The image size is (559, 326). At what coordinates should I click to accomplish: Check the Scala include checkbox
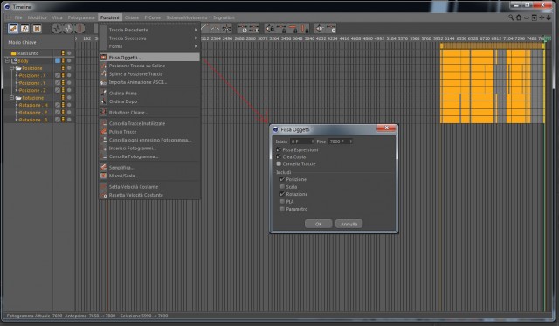coord(282,186)
